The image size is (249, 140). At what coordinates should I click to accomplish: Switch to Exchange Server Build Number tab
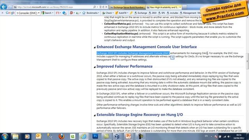click(127, 7)
